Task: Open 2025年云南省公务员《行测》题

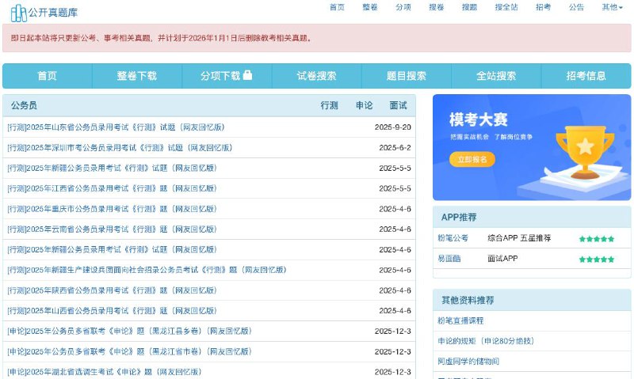Action: coord(112,229)
